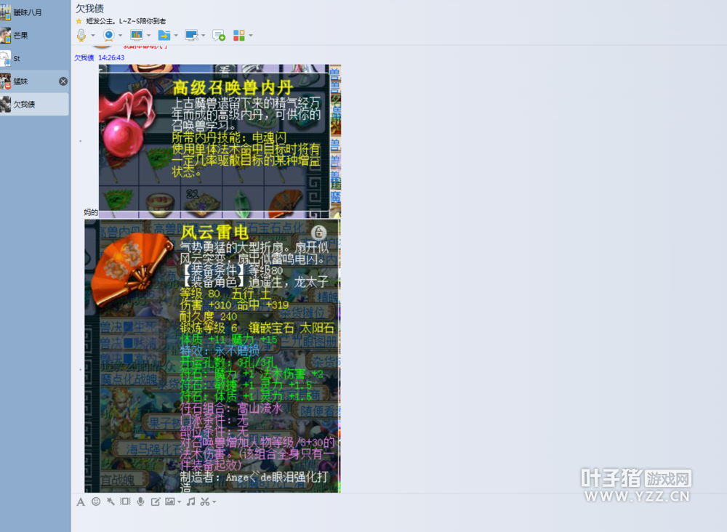Open the magic wand emoticon tool
Image resolution: width=727 pixels, height=532 pixels.
click(111, 501)
